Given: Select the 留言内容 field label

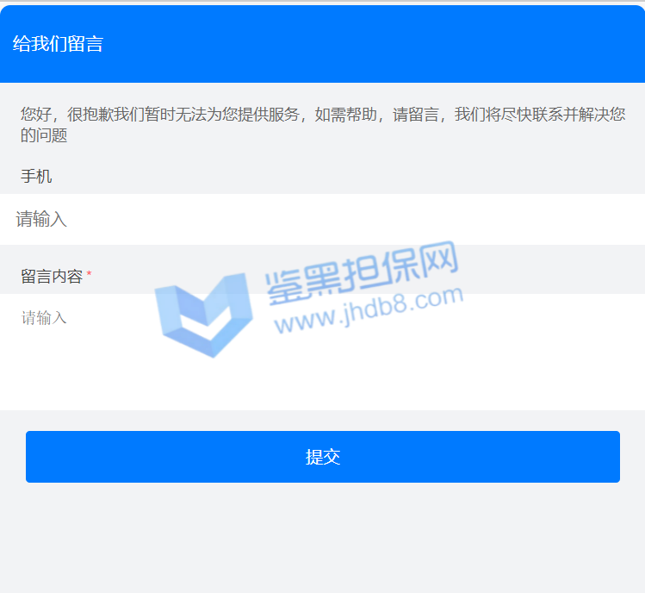Looking at the screenshot, I should (x=52, y=277).
